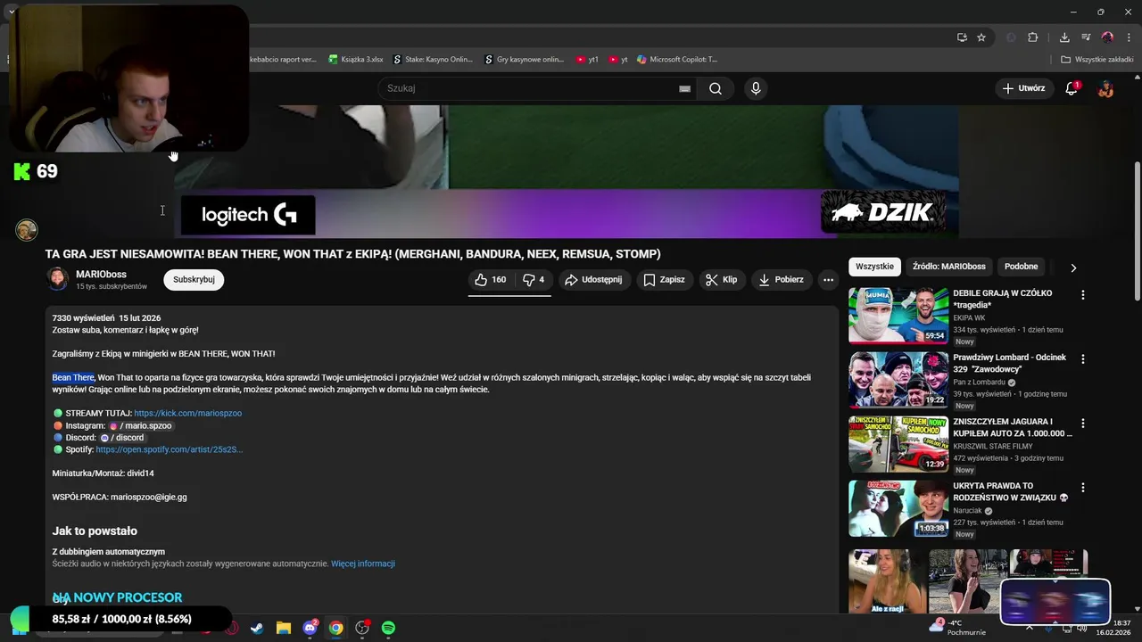
Task: Dislike the video with thumbs down
Action: pyautogui.click(x=534, y=280)
